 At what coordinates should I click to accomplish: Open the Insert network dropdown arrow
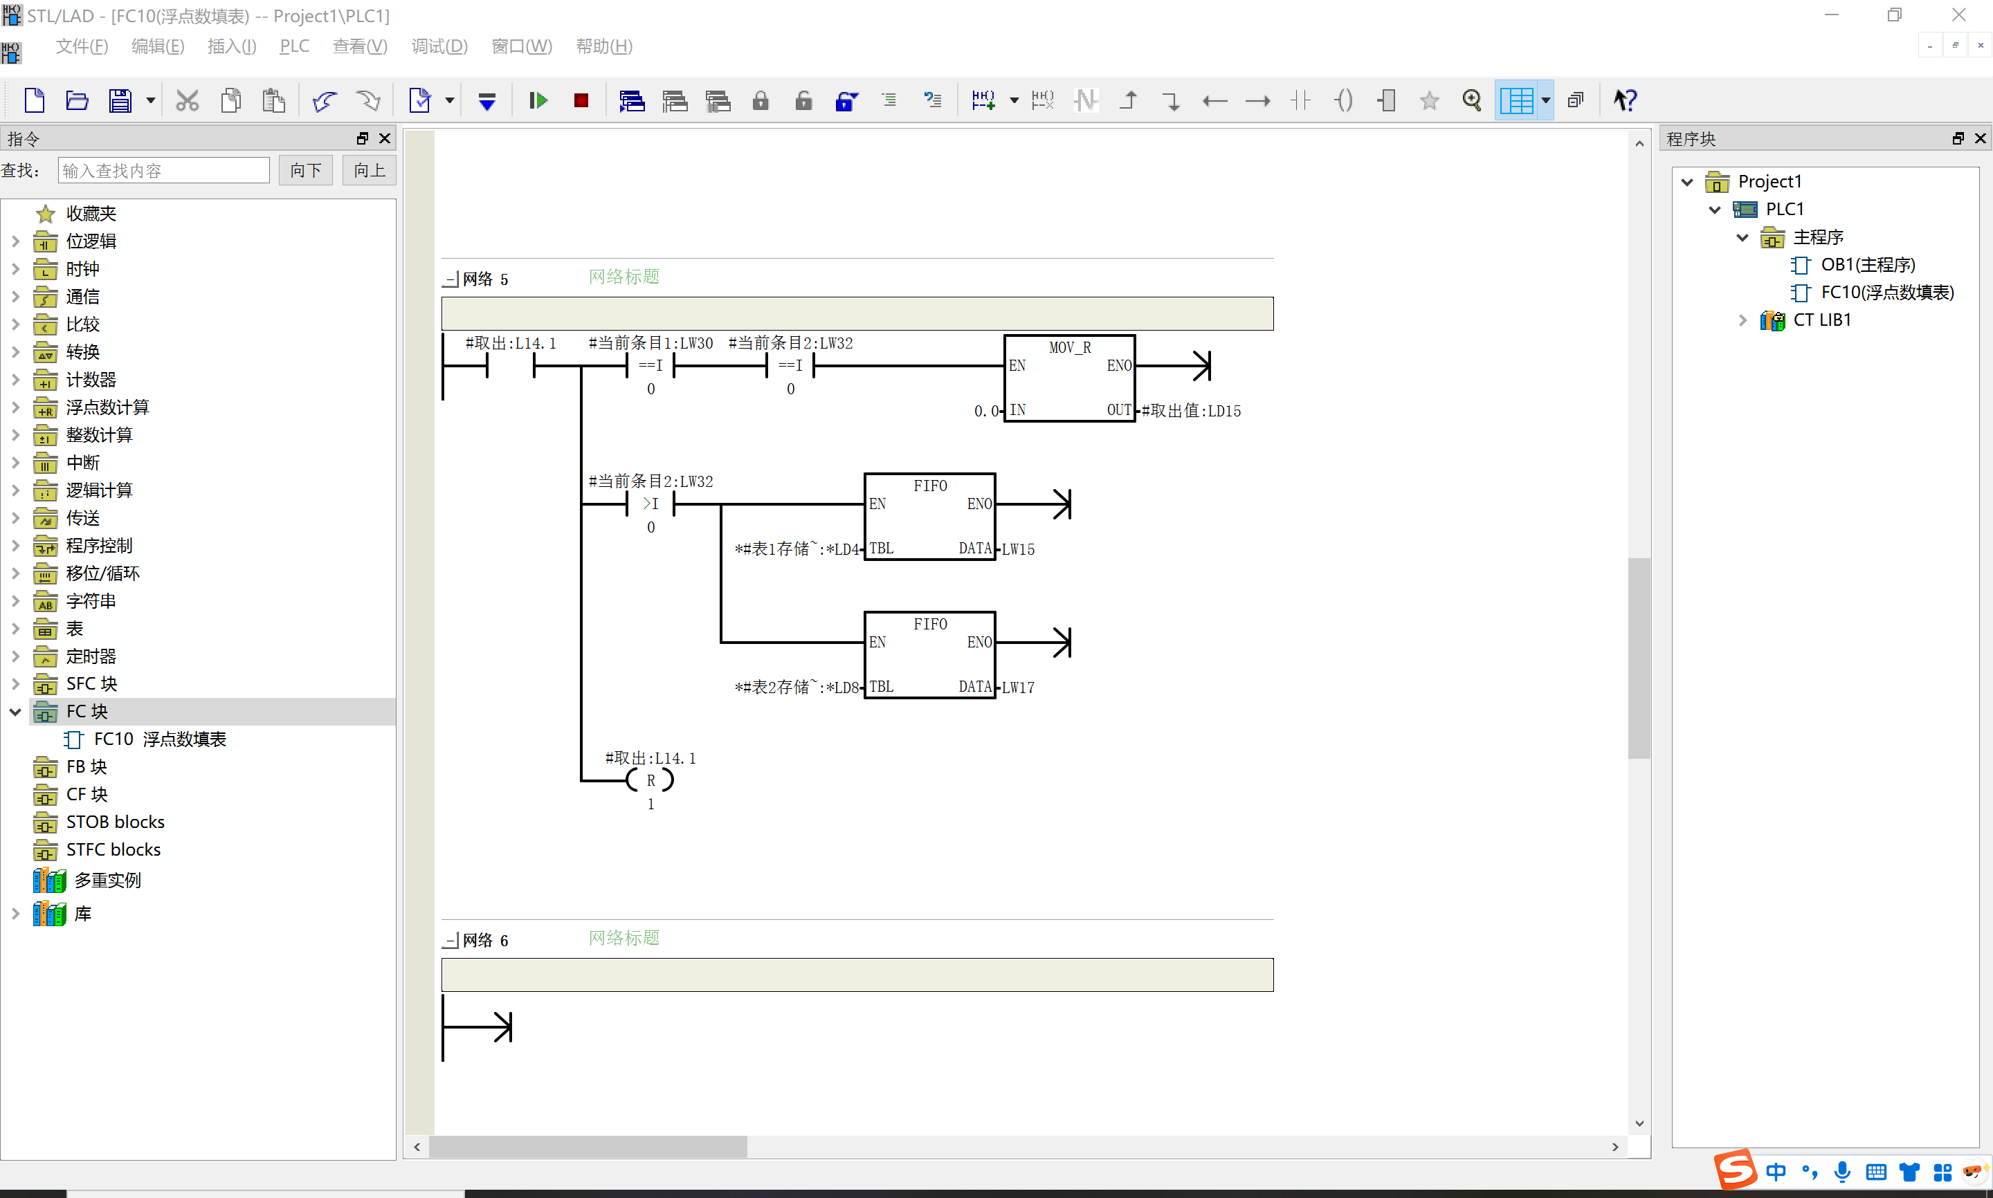[x=1014, y=100]
